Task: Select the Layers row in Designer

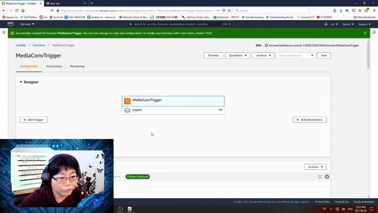Action: (173, 110)
